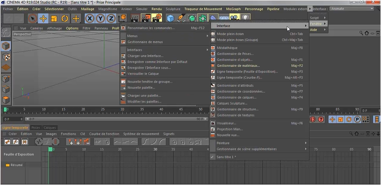Toggle scale keyframe recording near timeline
Image resolution: width=381 pixels, height=185 pixels.
coord(340,119)
